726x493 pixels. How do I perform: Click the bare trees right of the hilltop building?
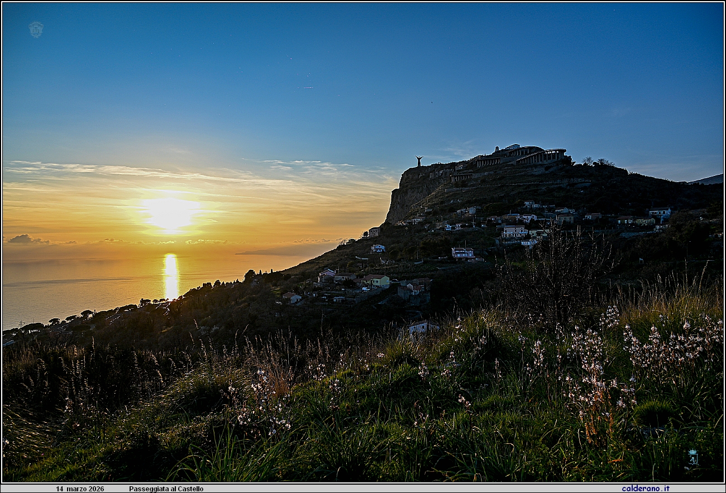point(596,161)
